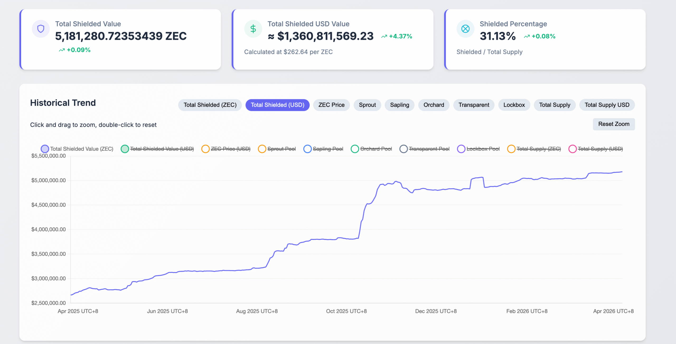Viewport: 676px width, 344px height.
Task: Click the shield icon on Total Shielded Value card
Action: click(41, 28)
